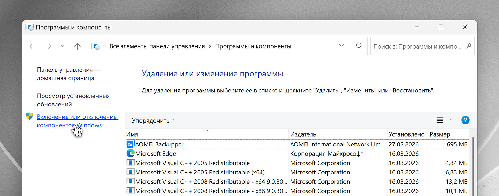Screen dimensions: 499x196
Task: Sort programs by Размер column header
Action: coord(440,134)
